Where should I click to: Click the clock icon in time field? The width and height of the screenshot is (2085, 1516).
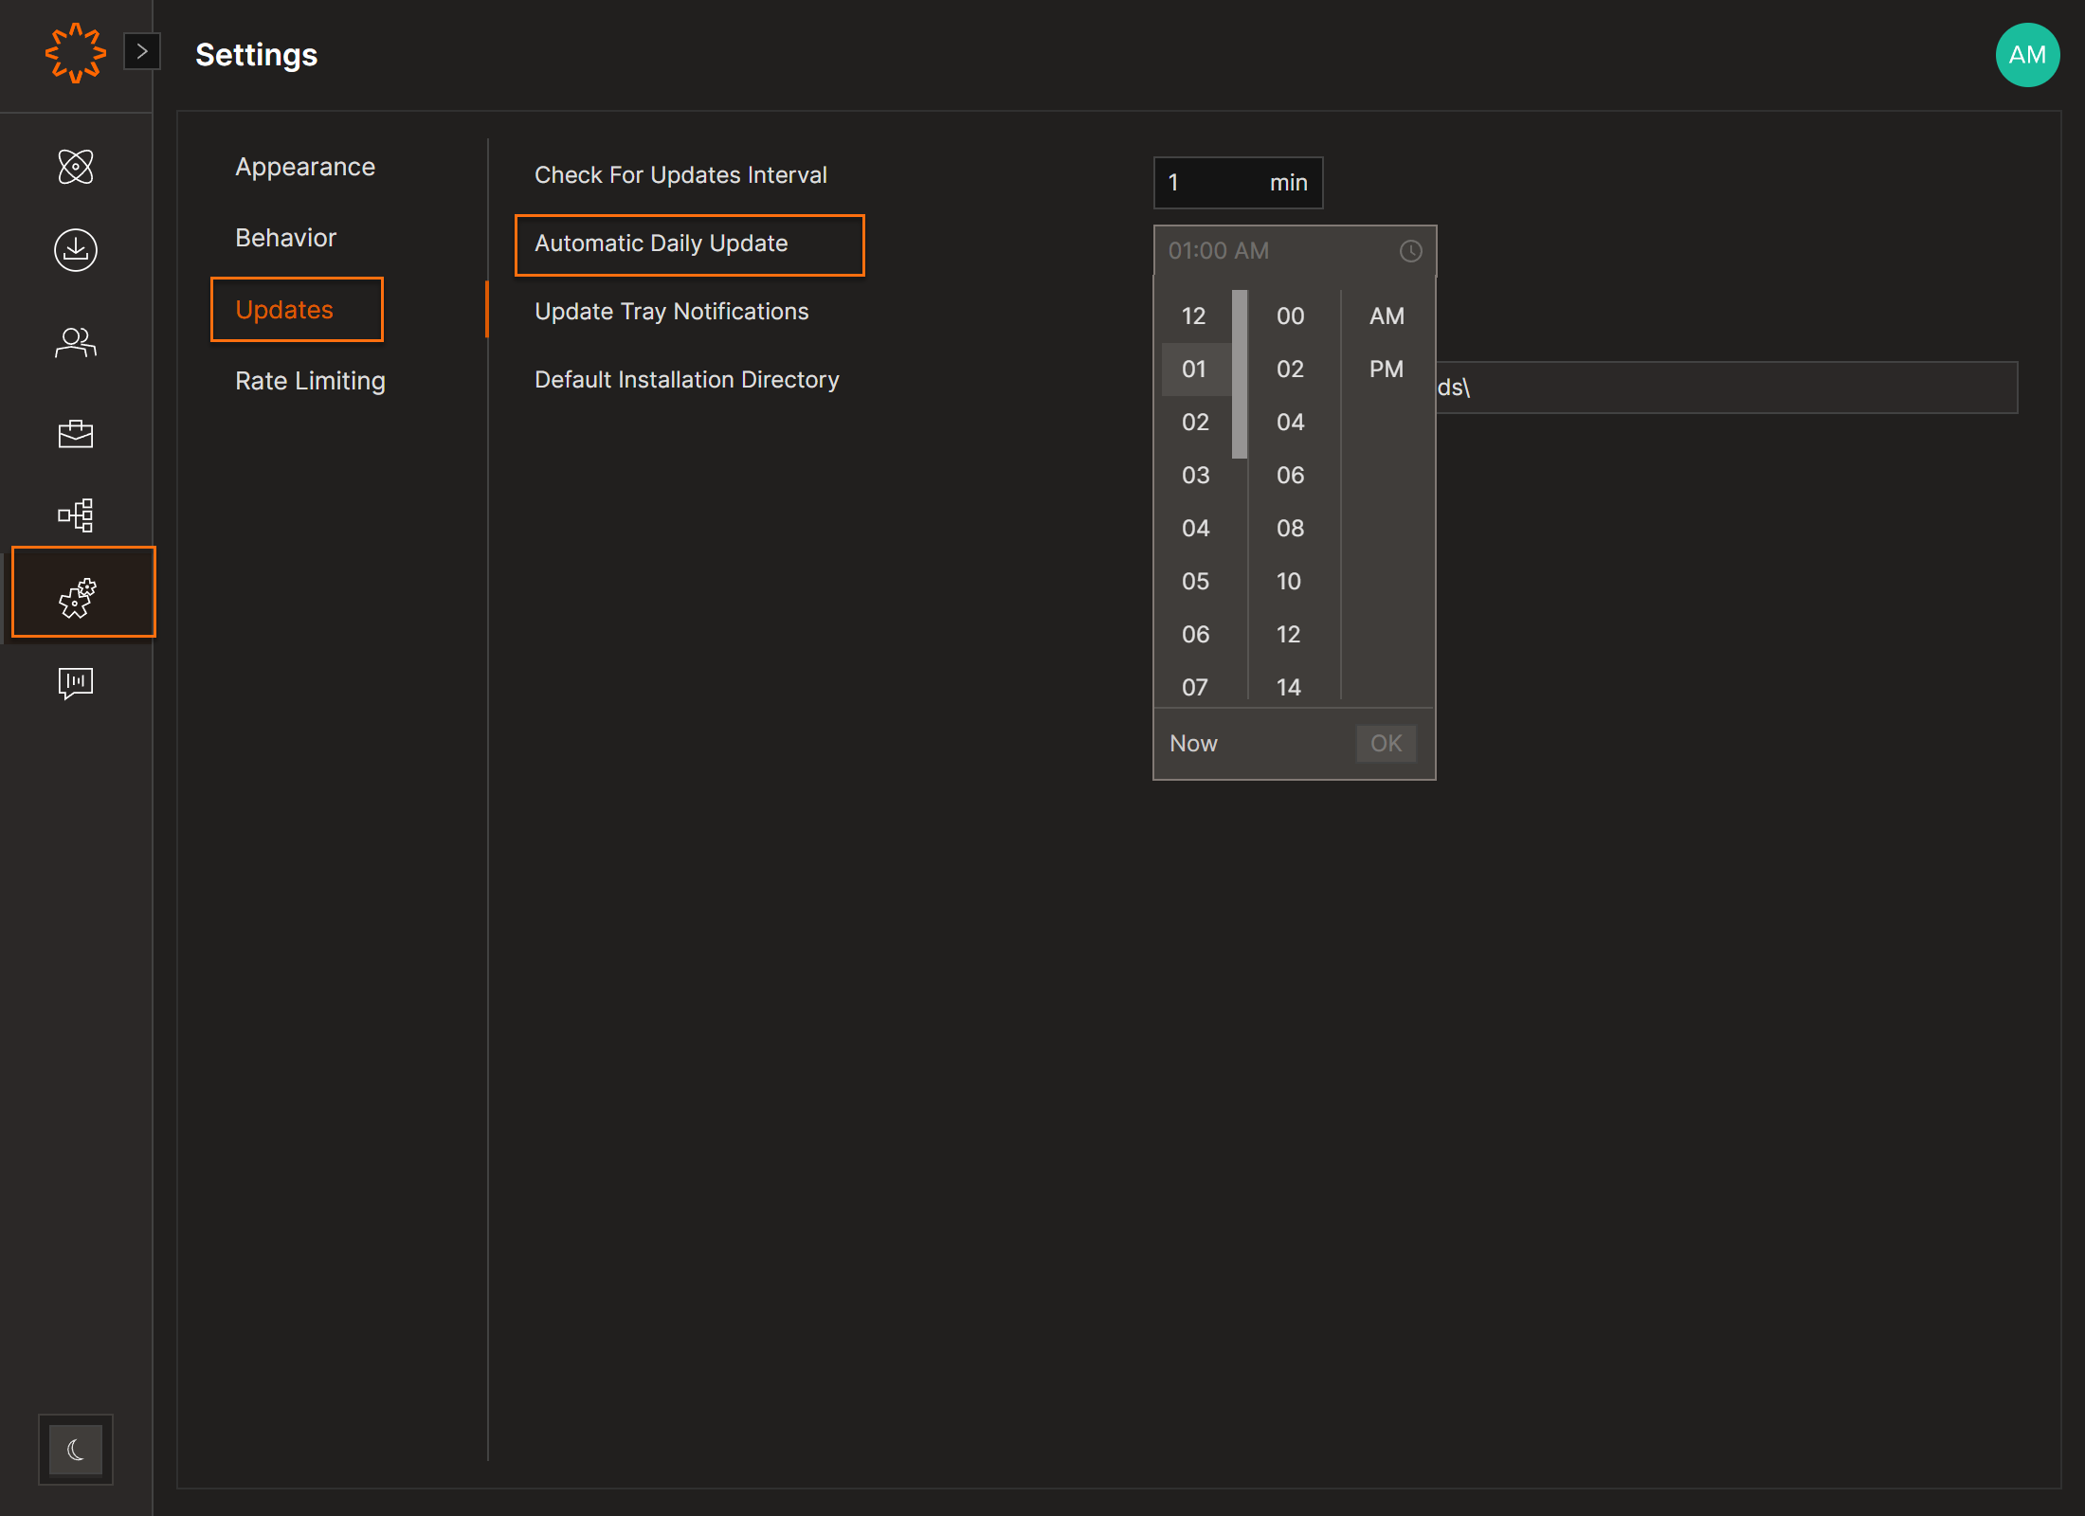[1410, 251]
